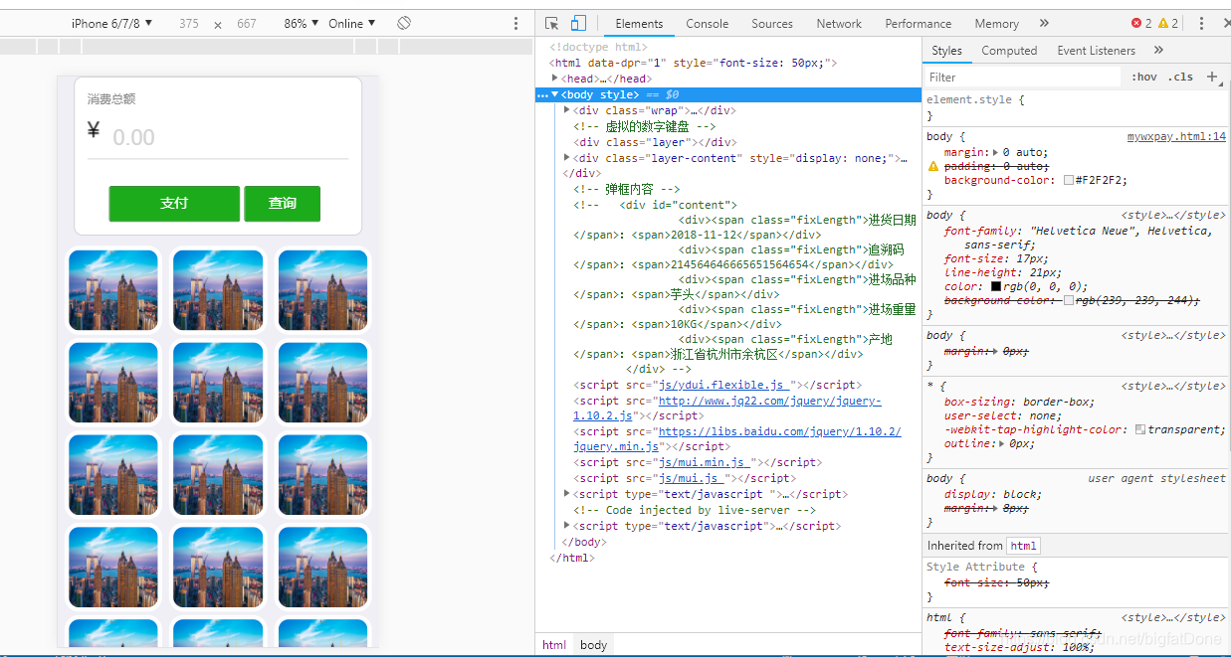Select the Styles pane tab

click(x=946, y=50)
